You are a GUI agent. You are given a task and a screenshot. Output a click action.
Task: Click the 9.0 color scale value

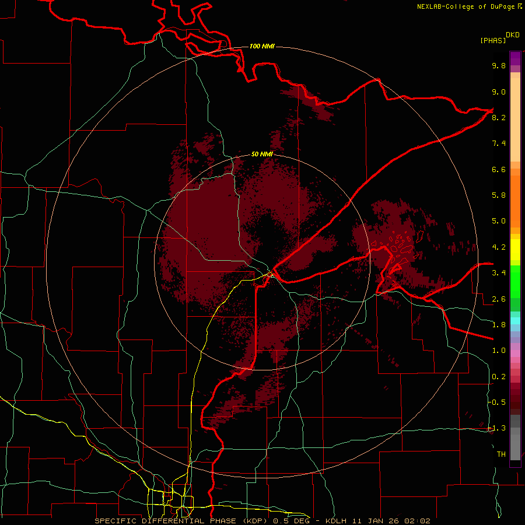[499, 92]
